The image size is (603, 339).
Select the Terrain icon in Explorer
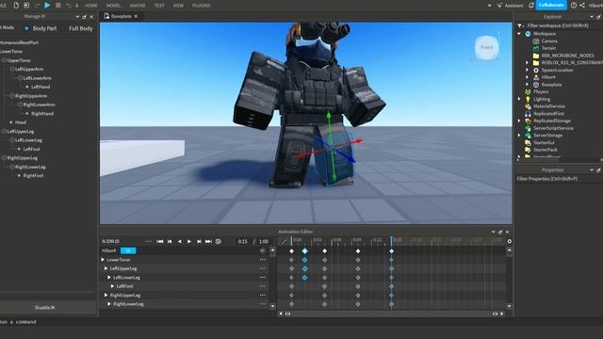click(x=536, y=48)
